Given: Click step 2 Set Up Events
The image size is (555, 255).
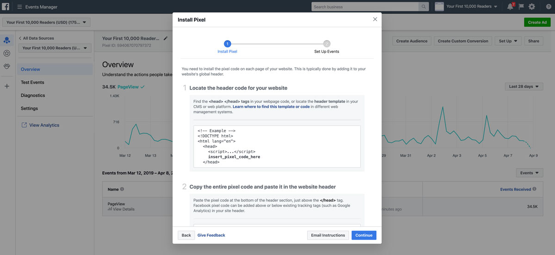Looking at the screenshot, I should [x=327, y=47].
